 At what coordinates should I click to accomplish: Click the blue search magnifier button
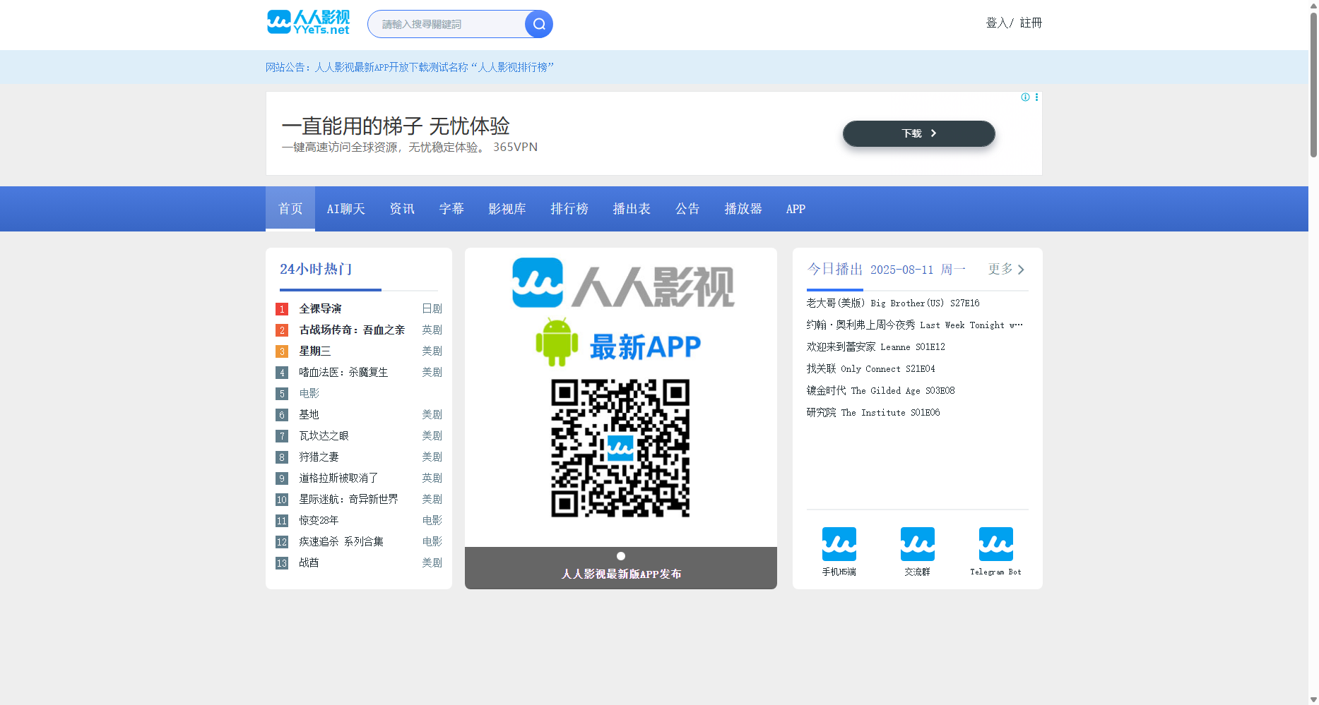pos(539,24)
